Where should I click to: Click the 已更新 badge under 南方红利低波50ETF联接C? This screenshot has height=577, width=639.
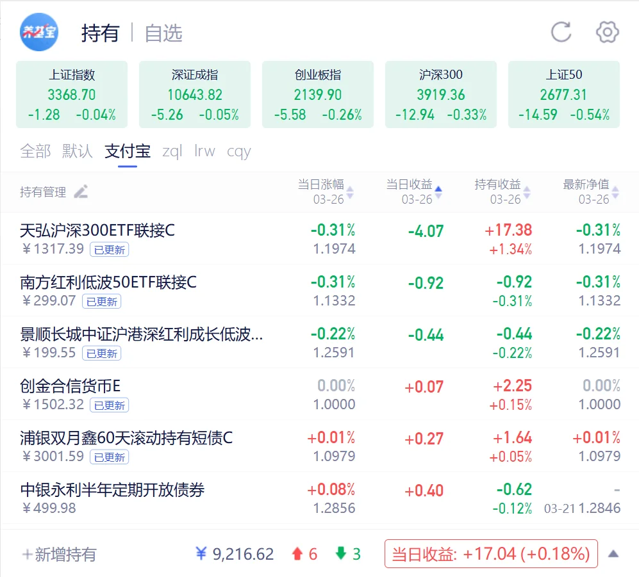click(x=101, y=302)
